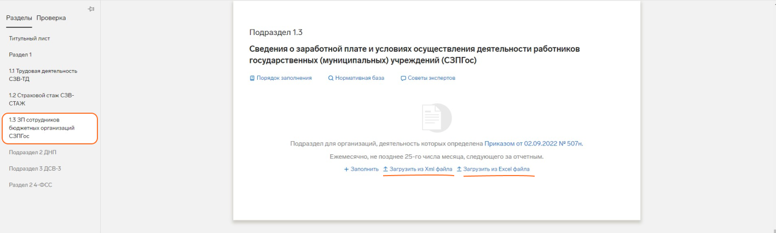Open Раздел 1 in the sidebar
This screenshot has width=776, height=233.
pos(20,55)
